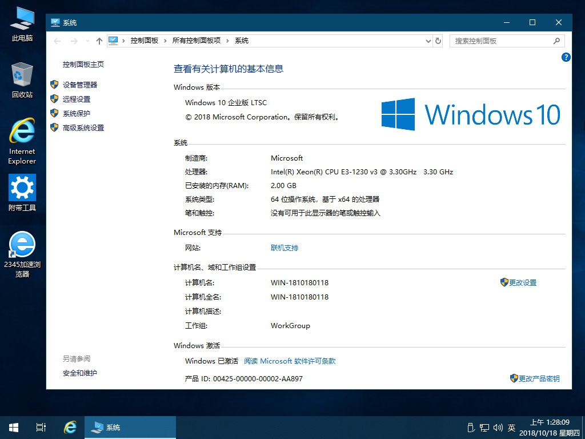585x439 pixels.
Task: Expand the chevron after 控制面板 breadcrumb
Action: click(165, 41)
